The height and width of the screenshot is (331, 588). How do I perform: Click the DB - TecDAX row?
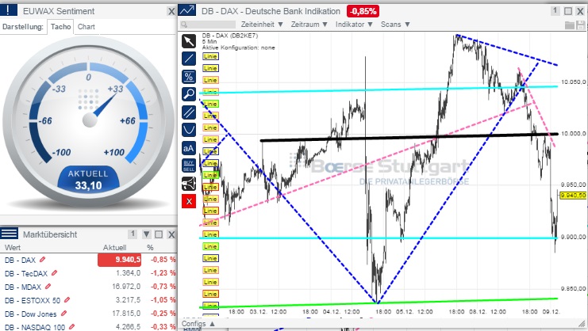89,273
